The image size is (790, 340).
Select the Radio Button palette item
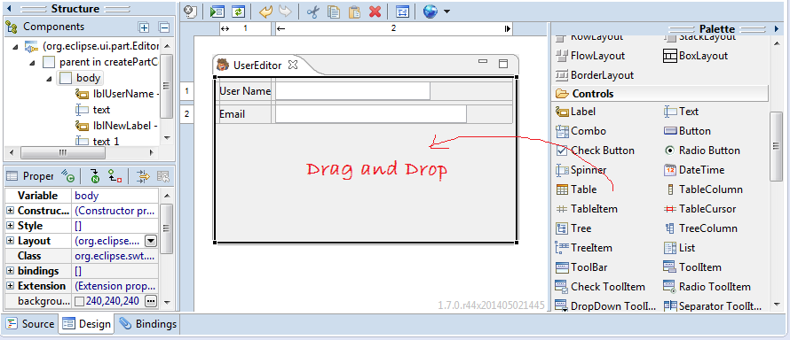[x=702, y=151]
